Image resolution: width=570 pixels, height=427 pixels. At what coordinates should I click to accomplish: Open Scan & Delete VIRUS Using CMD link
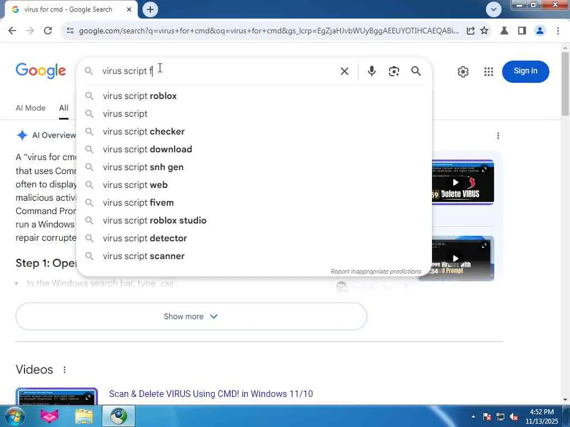211,394
